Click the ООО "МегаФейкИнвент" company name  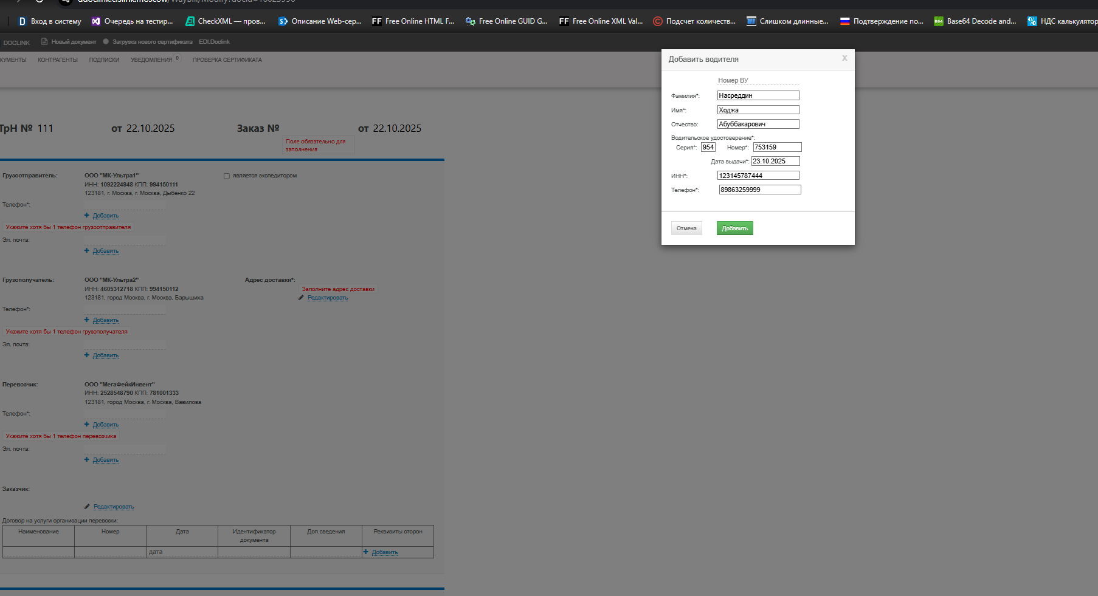(x=120, y=385)
